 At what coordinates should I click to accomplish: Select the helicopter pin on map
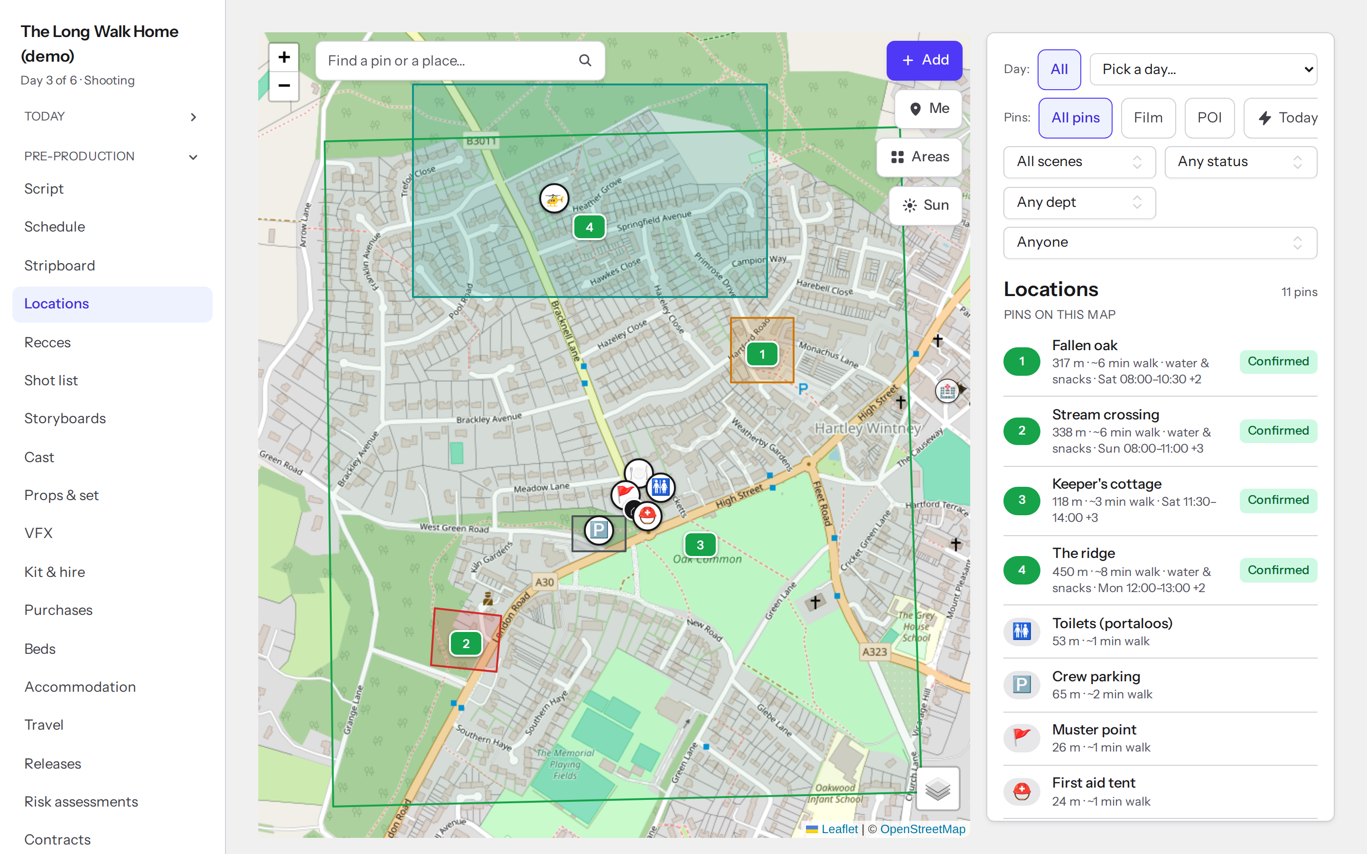tap(553, 198)
